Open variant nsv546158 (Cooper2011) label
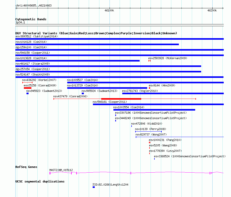Screen dimensions: 231x197 point(33,53)
